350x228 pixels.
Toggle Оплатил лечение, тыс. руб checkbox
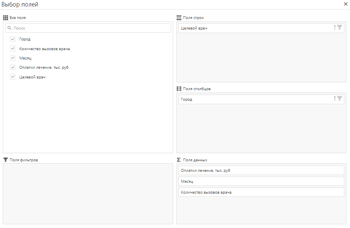pos(13,67)
